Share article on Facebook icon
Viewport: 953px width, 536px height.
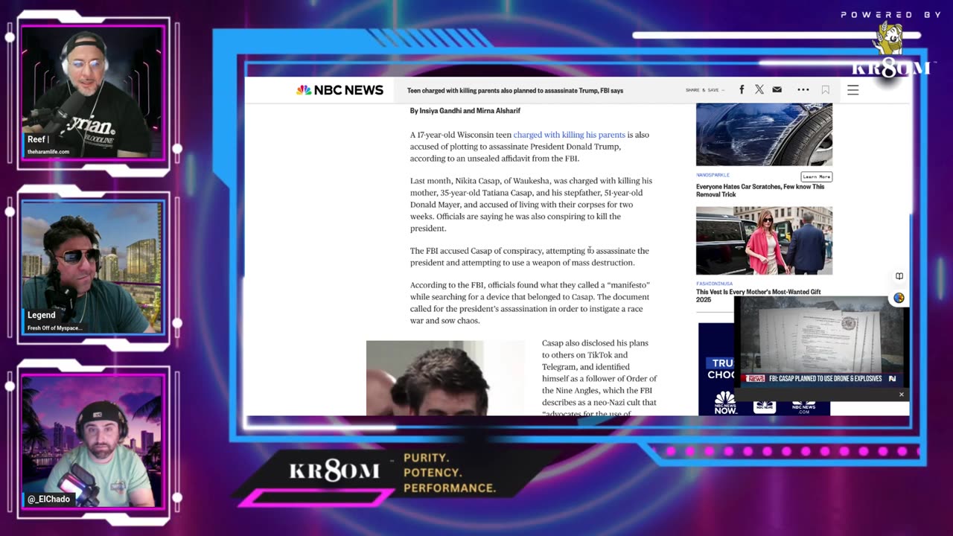742,89
